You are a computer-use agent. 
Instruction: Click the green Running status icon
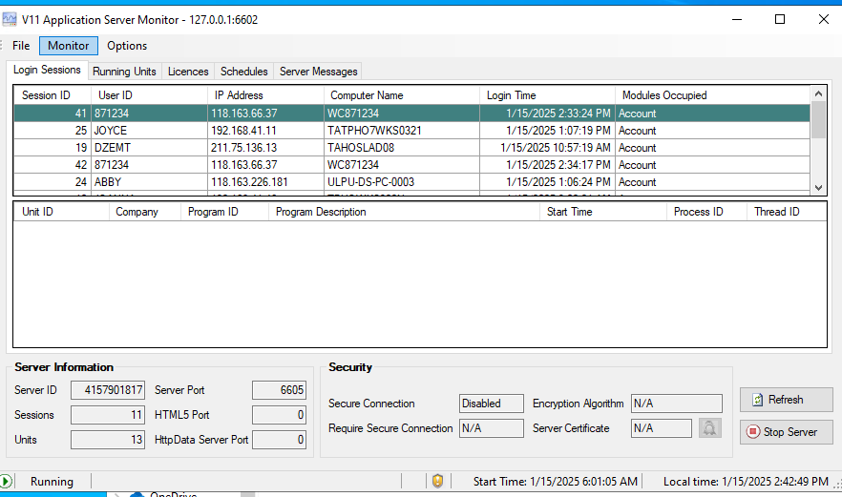tap(8, 482)
